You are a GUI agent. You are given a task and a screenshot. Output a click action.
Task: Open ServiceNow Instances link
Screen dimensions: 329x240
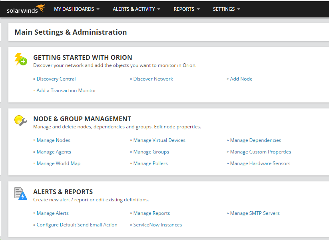click(x=158, y=225)
